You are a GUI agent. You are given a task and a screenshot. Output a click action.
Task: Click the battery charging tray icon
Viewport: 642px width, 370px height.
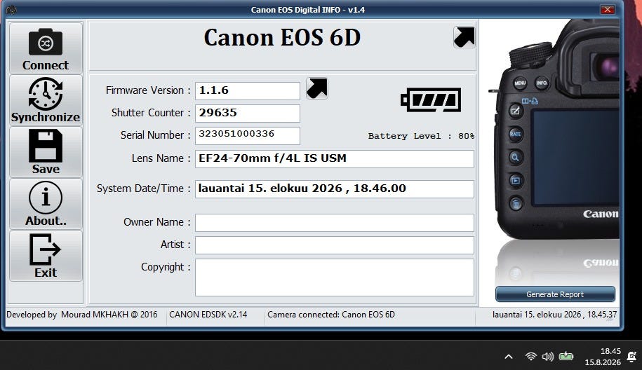click(566, 356)
